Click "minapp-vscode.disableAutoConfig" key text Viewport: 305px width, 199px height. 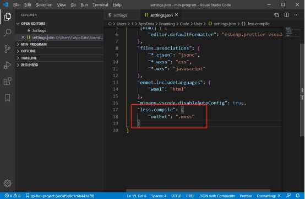tap(182, 103)
